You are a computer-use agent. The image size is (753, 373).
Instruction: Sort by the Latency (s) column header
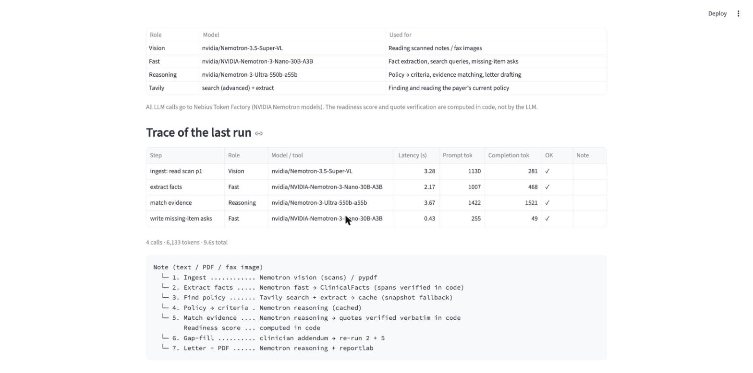click(x=417, y=155)
